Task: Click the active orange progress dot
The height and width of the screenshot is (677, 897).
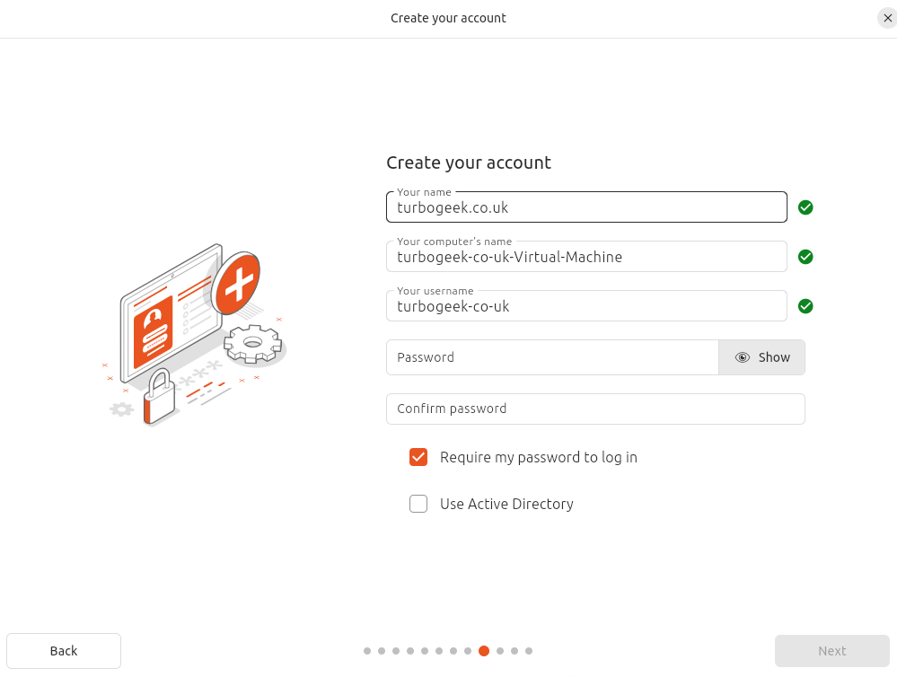Action: tap(484, 651)
